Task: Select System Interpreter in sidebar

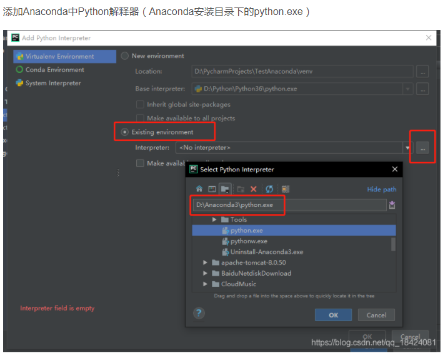Action: tap(65, 83)
